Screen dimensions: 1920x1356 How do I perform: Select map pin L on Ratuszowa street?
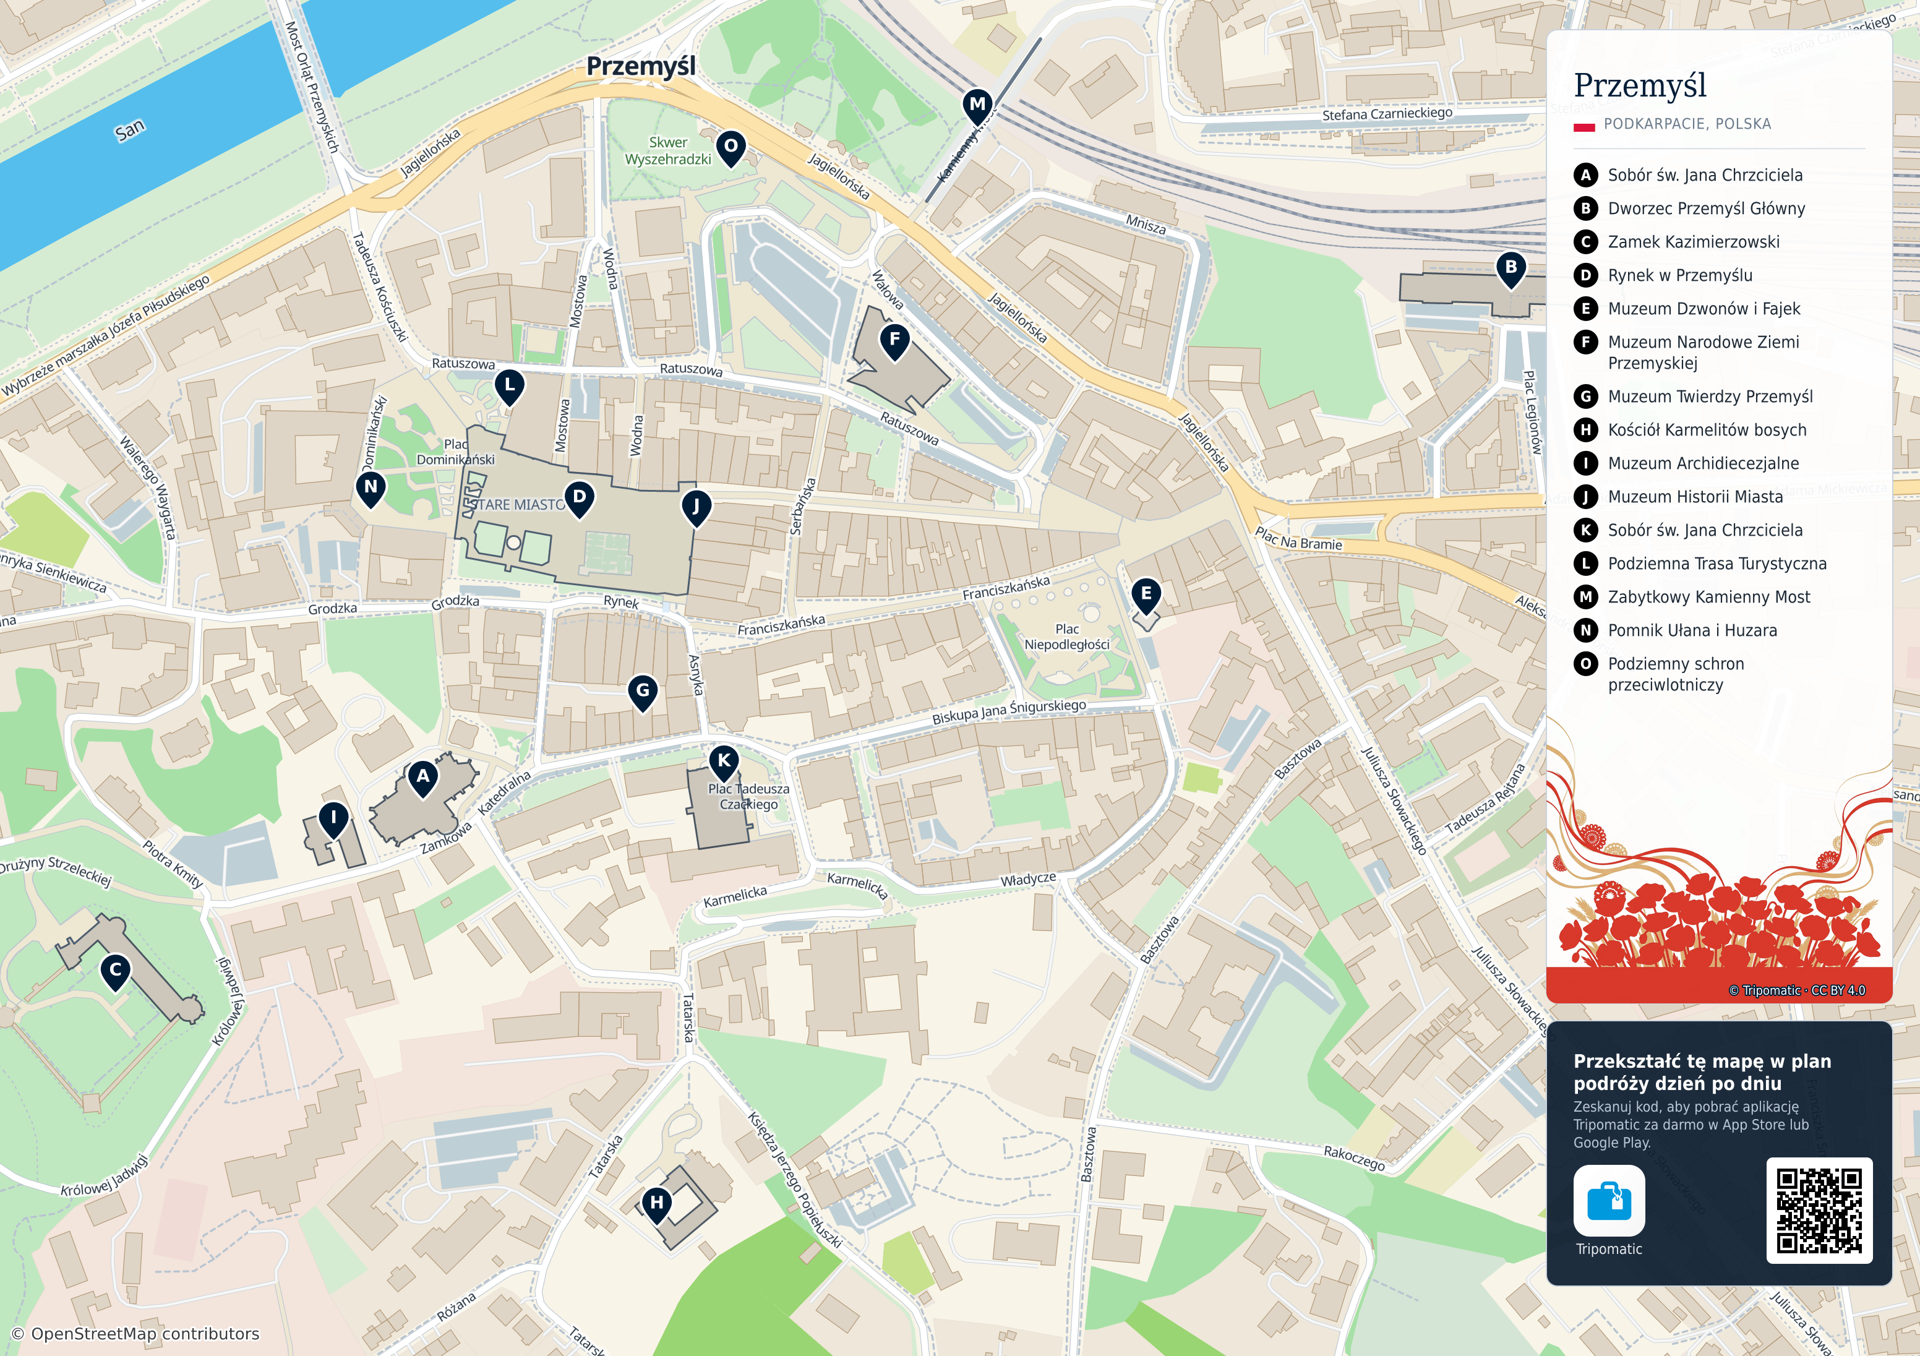coord(509,387)
